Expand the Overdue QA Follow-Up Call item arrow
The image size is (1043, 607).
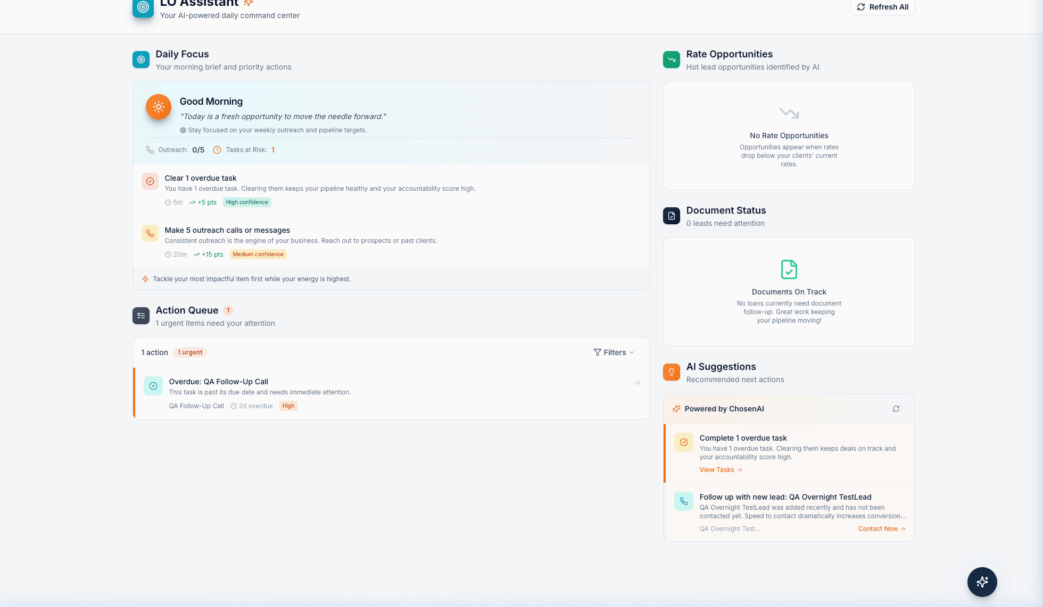(636, 383)
